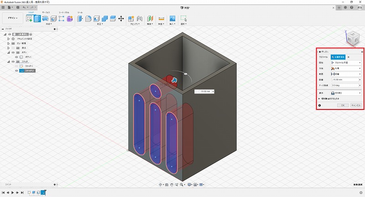
Task: Toggle visibility eye of ボディ1
Action: point(17,57)
